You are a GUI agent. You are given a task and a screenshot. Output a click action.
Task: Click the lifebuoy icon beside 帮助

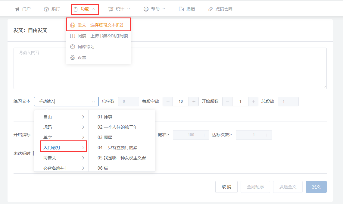coord(146,9)
